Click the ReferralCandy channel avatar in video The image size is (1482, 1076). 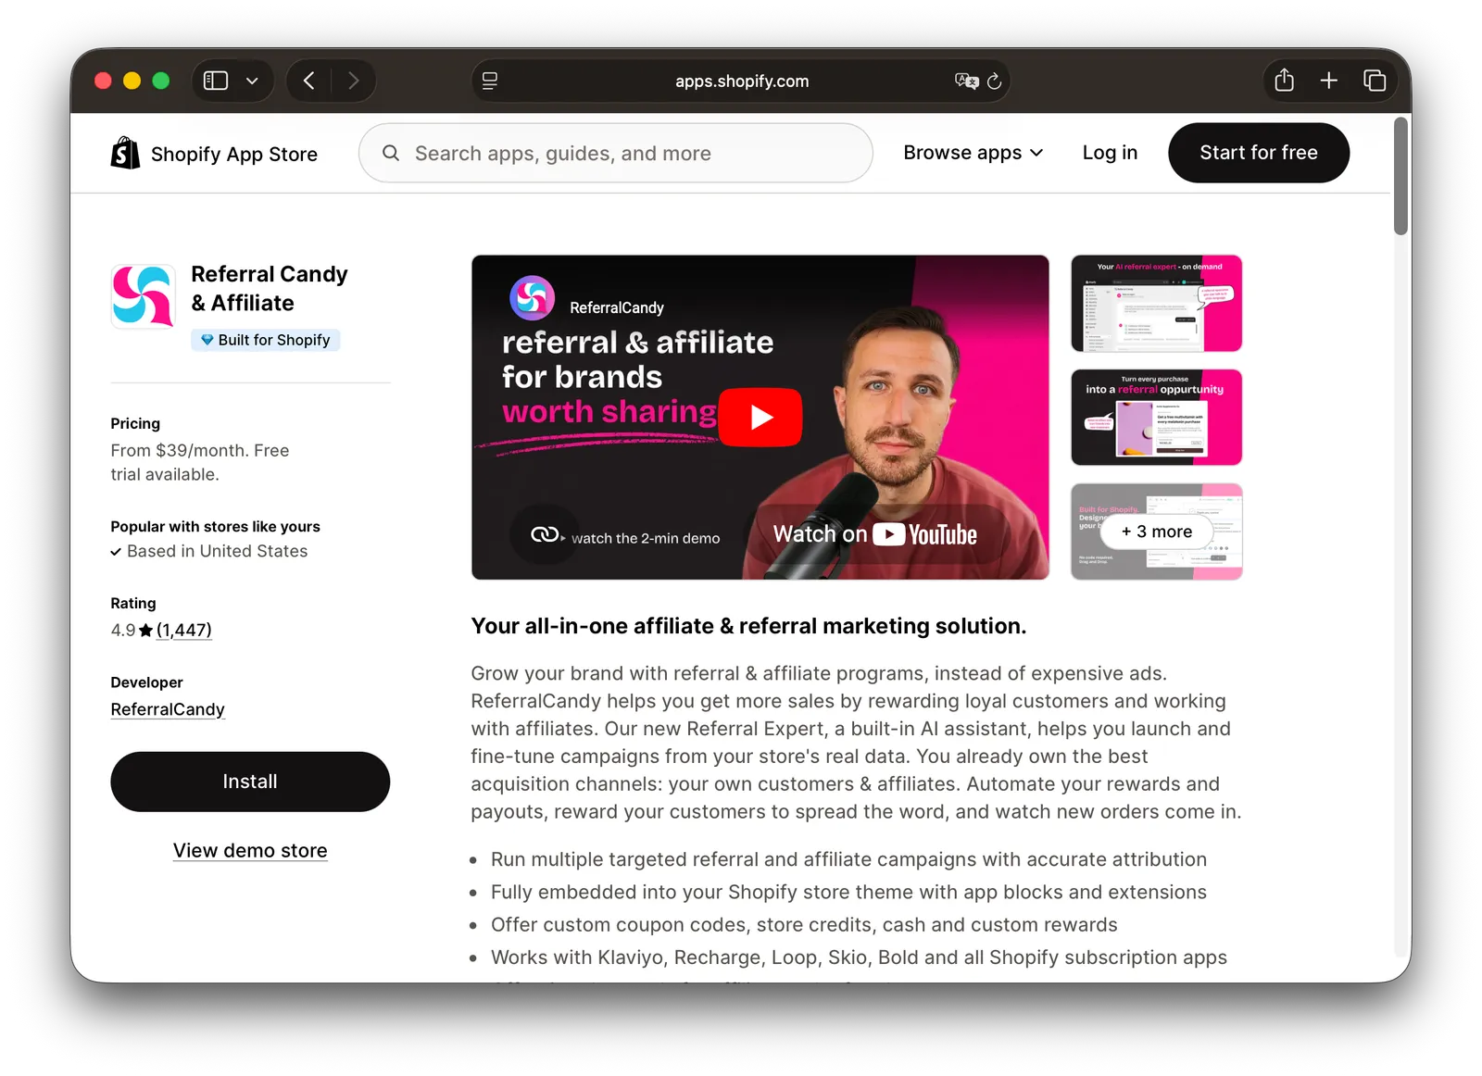pos(532,298)
